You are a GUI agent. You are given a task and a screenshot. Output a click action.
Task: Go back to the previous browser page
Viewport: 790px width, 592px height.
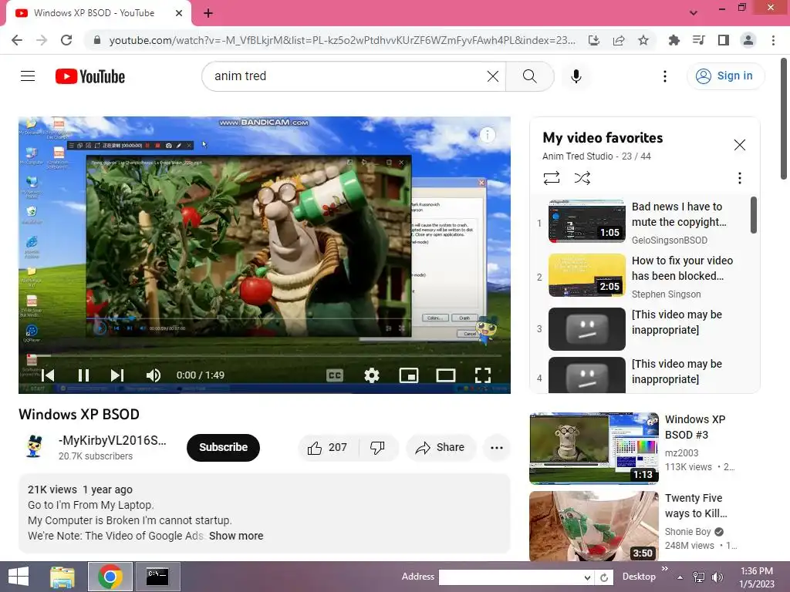pyautogui.click(x=17, y=40)
